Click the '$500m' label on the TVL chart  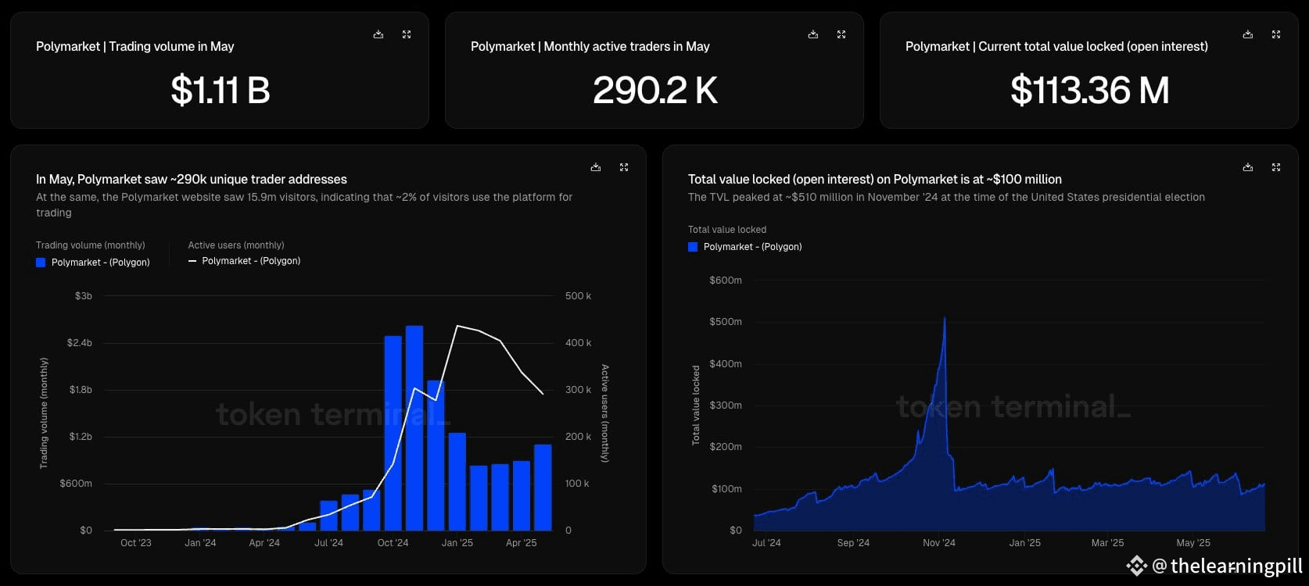point(726,322)
